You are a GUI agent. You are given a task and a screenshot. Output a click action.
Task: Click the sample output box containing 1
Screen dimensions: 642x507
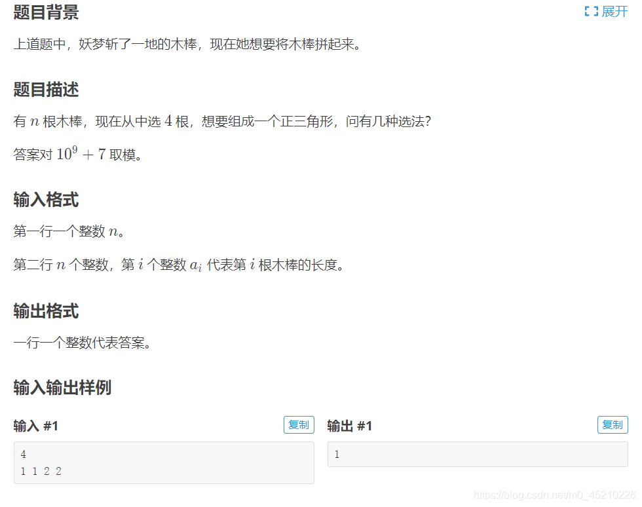point(478,454)
